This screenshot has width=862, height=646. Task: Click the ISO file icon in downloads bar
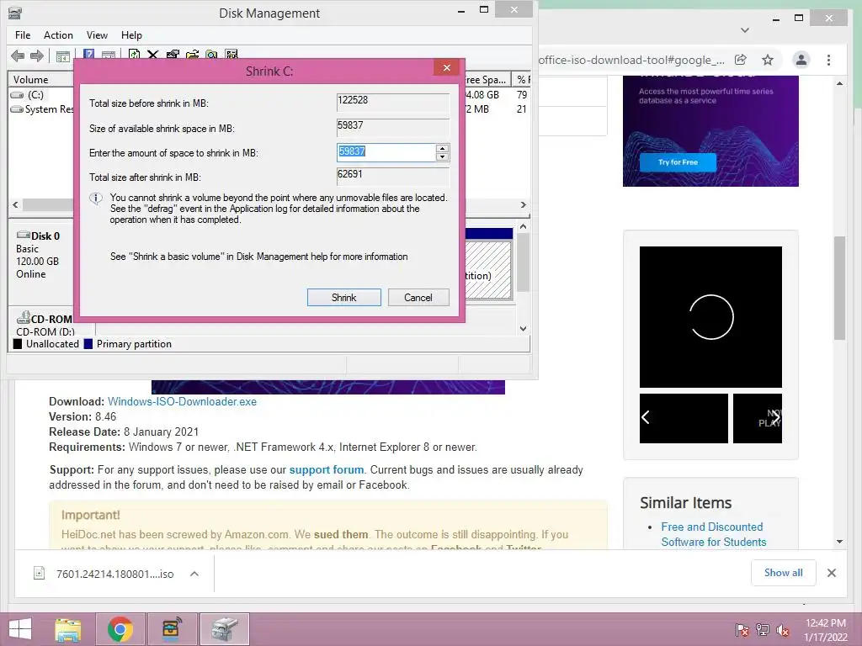[39, 574]
